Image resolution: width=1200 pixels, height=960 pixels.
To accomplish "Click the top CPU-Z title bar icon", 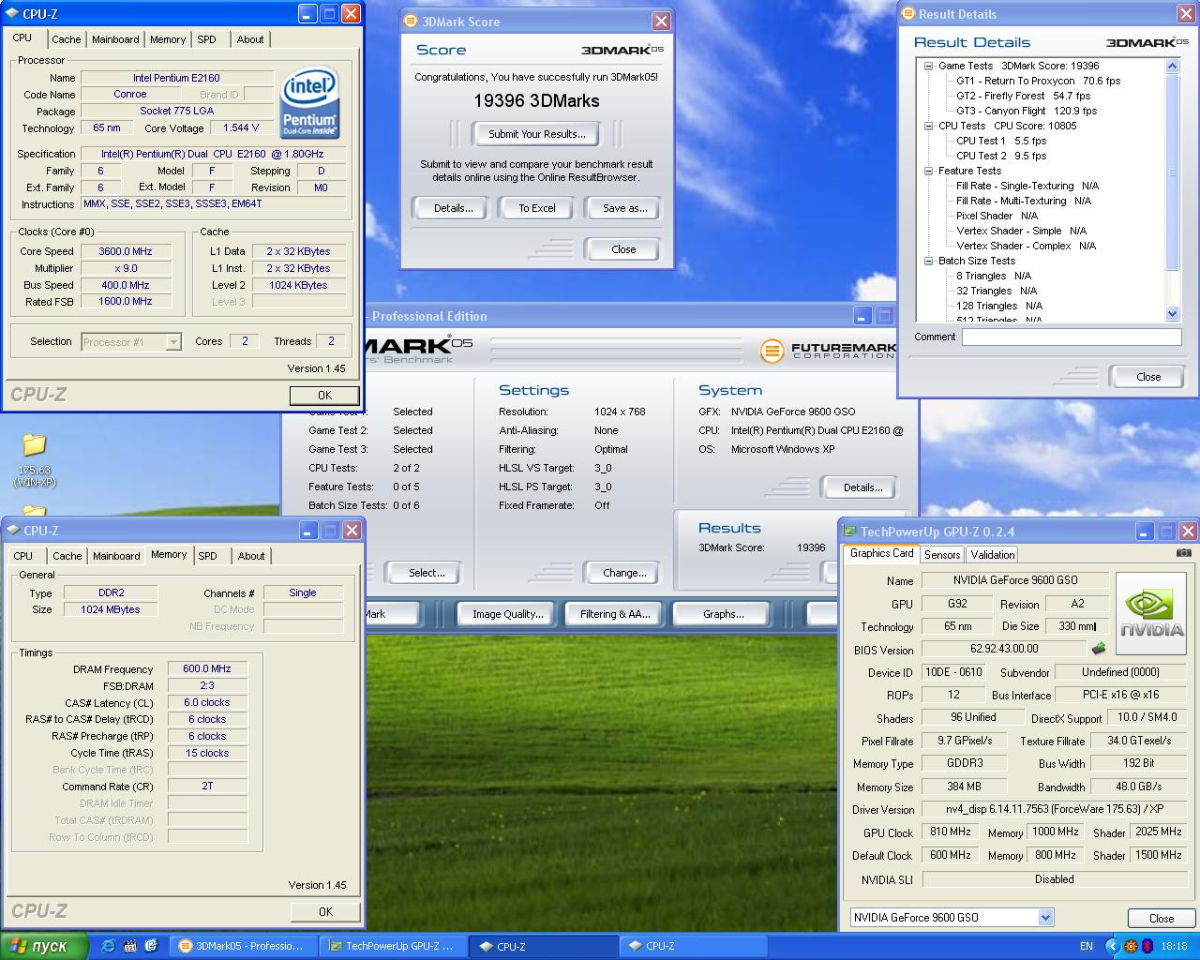I will [12, 13].
